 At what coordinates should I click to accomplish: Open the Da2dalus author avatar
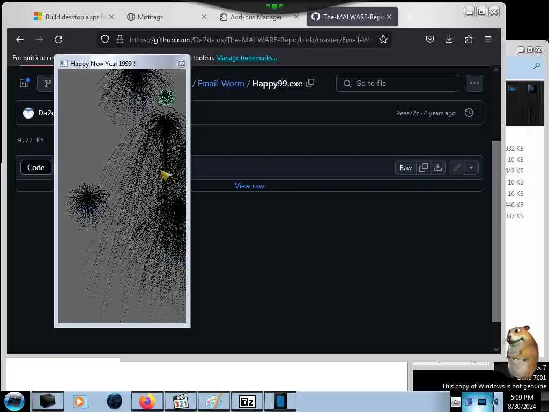28,113
